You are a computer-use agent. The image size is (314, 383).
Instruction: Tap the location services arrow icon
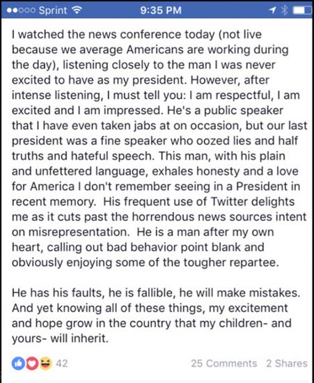[272, 10]
